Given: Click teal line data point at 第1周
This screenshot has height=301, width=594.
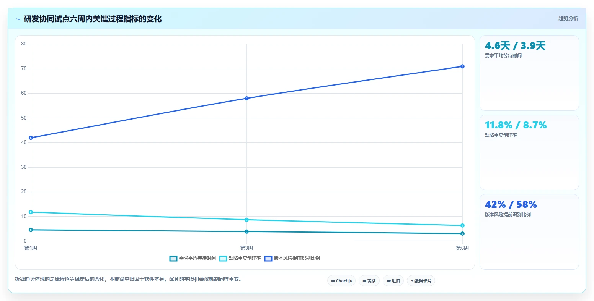Looking at the screenshot, I should pos(31,230).
